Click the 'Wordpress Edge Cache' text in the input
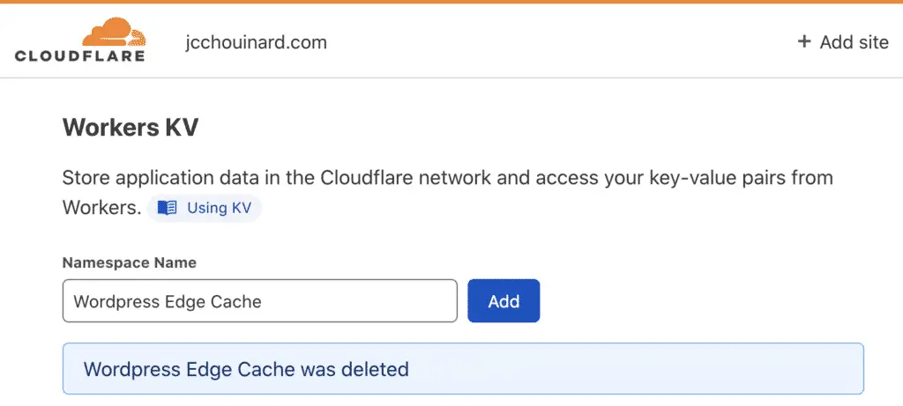The width and height of the screenshot is (903, 406). click(168, 301)
